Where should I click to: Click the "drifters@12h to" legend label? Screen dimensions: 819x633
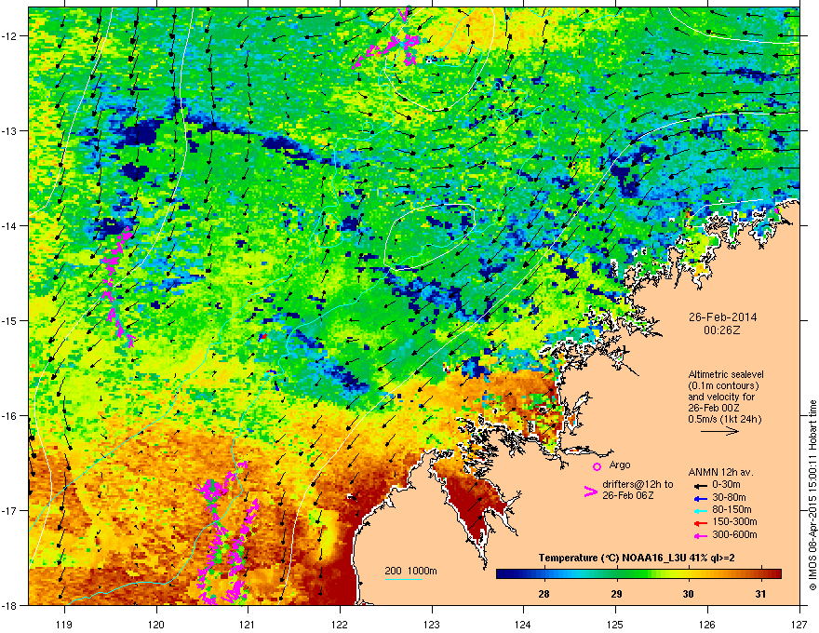638,484
